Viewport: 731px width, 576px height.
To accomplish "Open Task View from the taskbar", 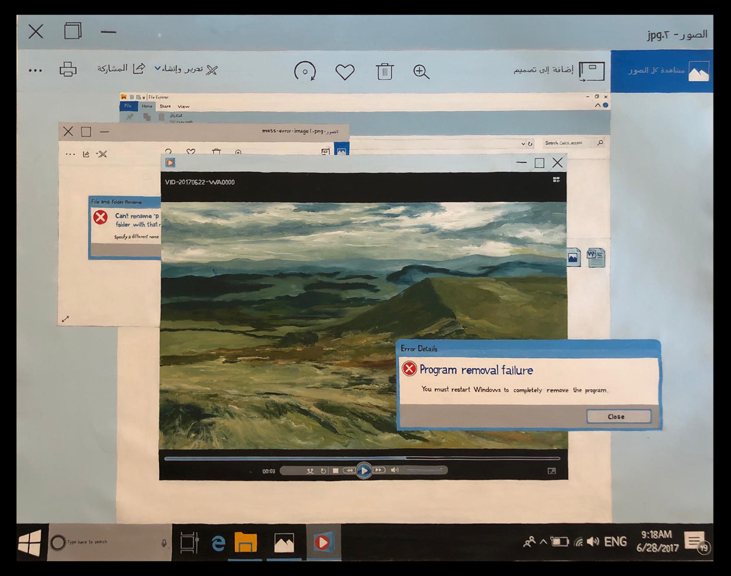I will pos(189,542).
